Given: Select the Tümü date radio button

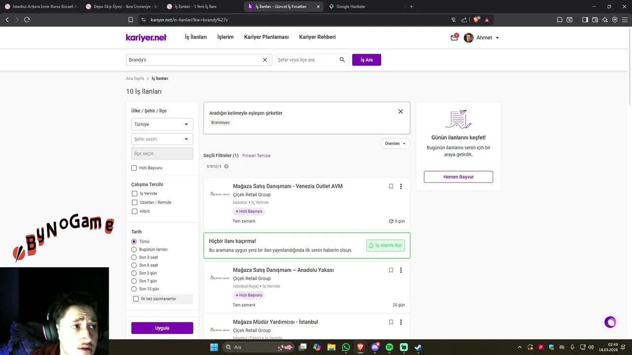Looking at the screenshot, I should pyautogui.click(x=134, y=242).
